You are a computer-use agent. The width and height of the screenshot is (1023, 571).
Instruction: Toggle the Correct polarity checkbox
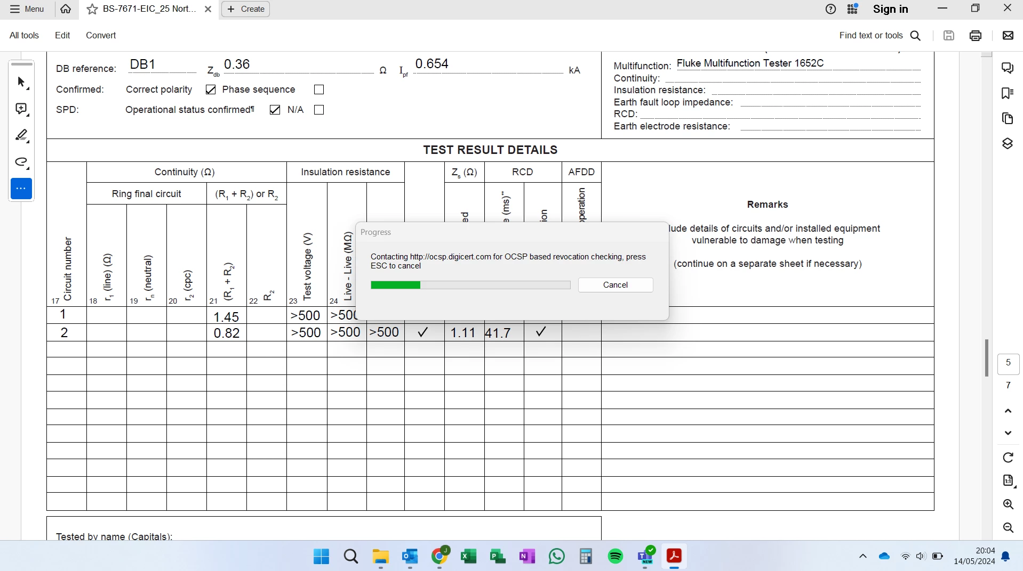[211, 89]
